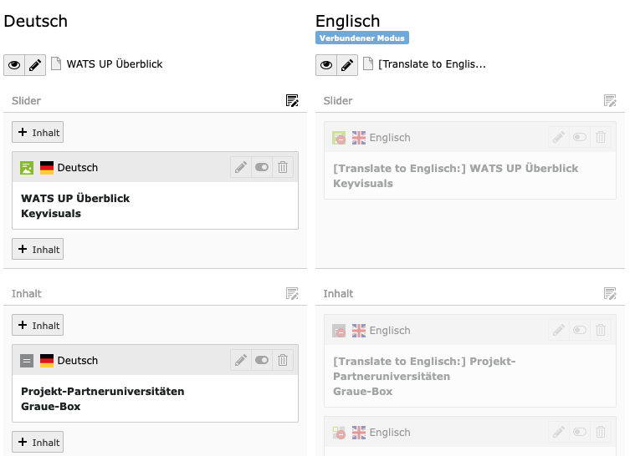Viewport: 630px width, 456px height.
Task: Edit Inhalt column records in Englisch
Action: point(610,294)
